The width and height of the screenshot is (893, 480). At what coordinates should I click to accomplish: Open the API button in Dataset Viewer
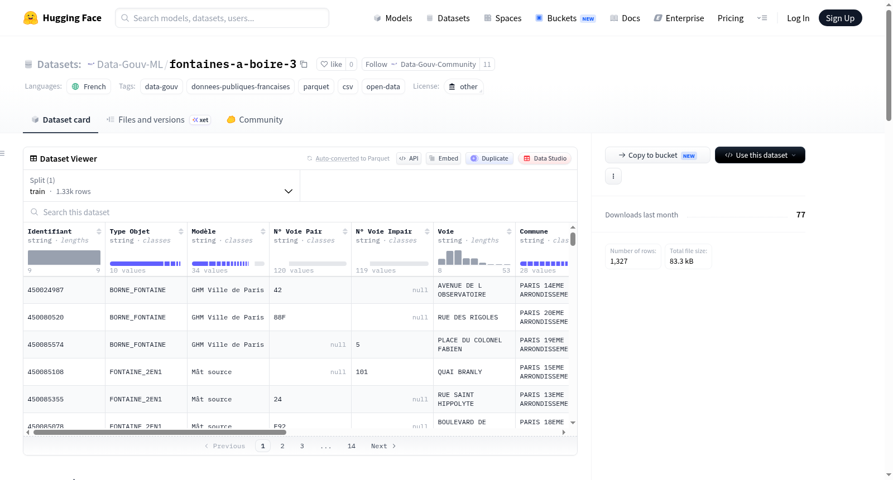[409, 158]
